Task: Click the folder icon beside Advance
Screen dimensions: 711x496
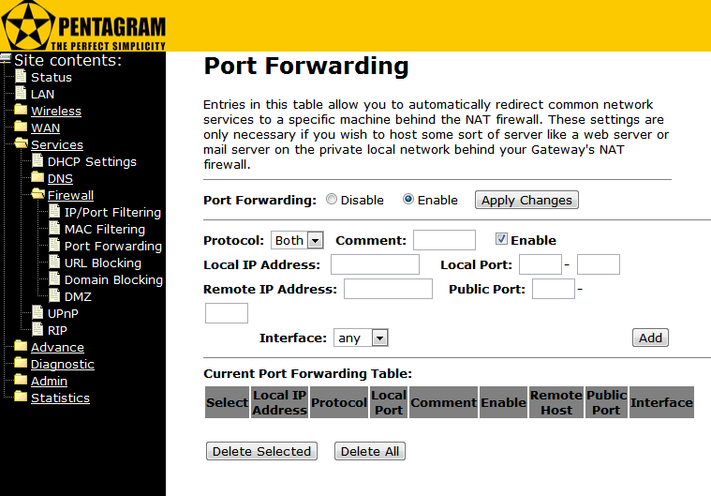Action: point(21,347)
